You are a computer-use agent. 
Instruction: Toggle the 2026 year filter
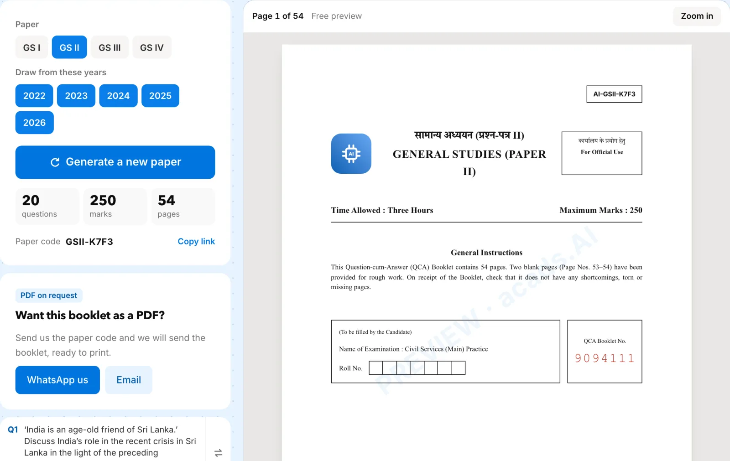tap(34, 123)
